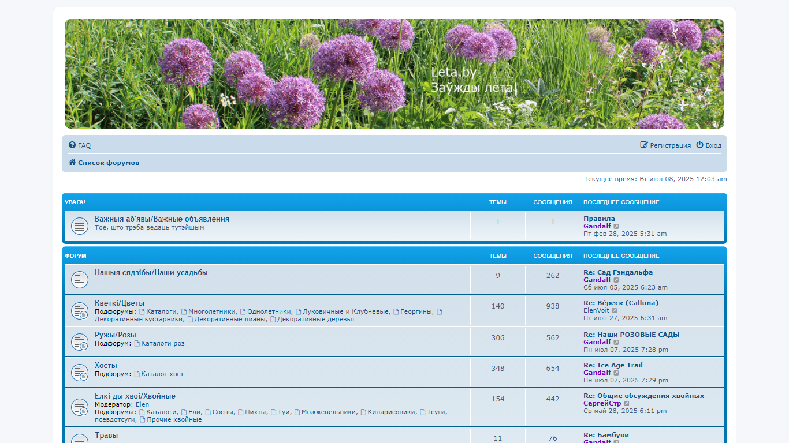The width and height of the screenshot is (789, 443).
Task: Click the Leta.by flower banner image
Action: [x=394, y=74]
